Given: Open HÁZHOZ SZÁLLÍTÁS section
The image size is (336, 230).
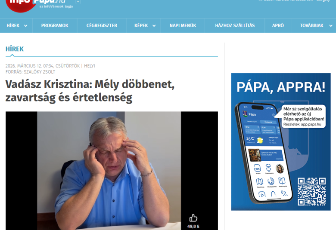Looking at the screenshot, I should coord(235,25).
